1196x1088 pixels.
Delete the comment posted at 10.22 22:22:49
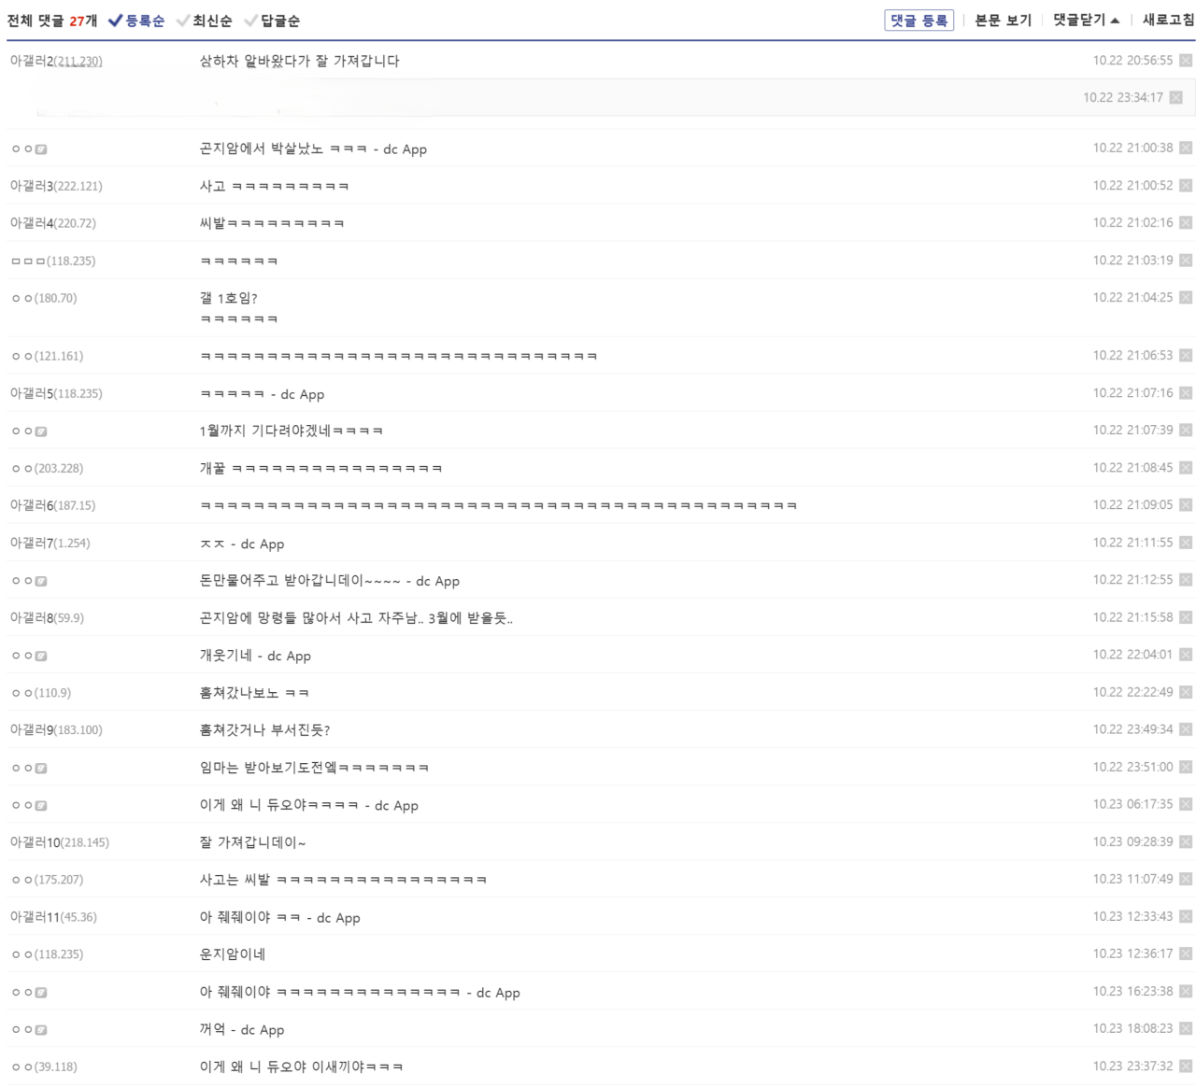pos(1185,692)
